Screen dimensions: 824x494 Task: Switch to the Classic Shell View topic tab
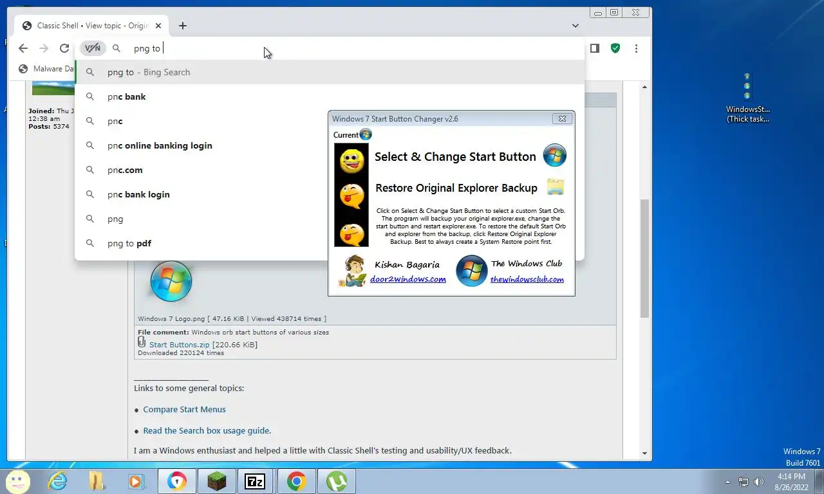click(91, 26)
